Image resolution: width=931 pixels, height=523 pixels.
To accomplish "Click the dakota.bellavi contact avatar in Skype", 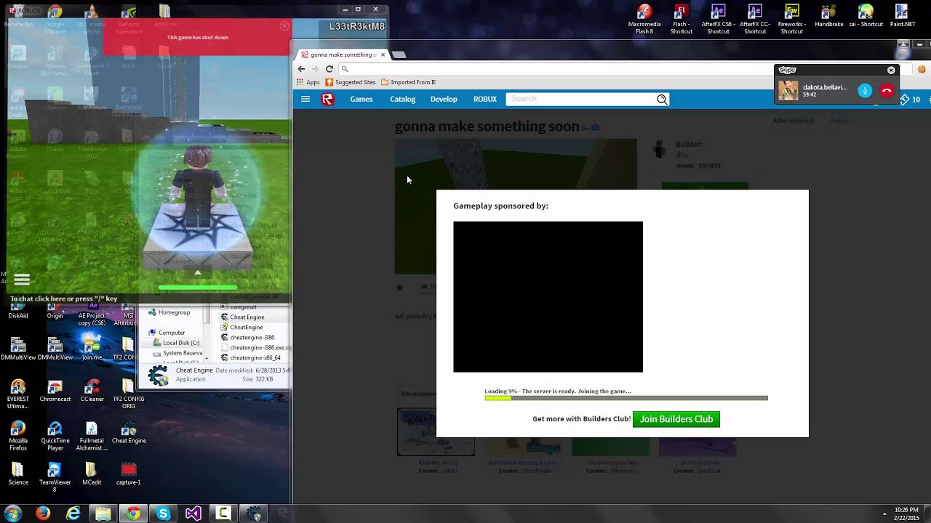I will click(x=788, y=90).
